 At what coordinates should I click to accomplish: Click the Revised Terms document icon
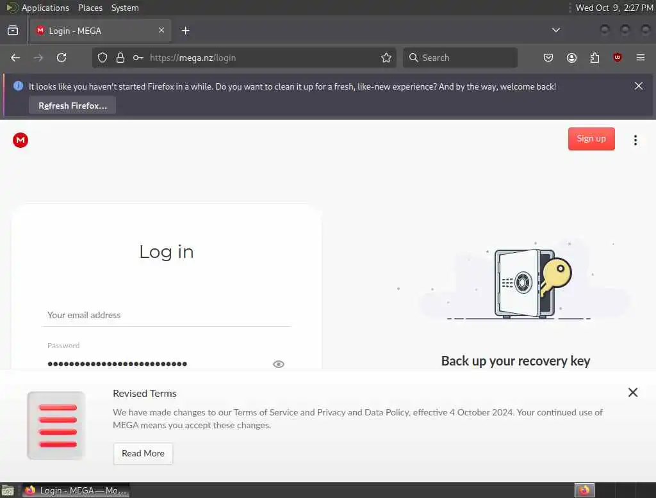click(x=56, y=426)
